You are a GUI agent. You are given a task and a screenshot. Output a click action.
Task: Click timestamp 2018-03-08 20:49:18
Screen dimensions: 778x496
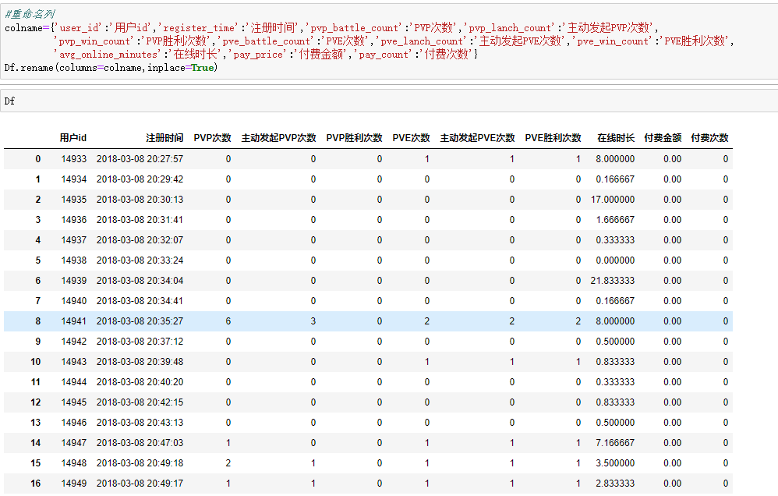tap(140, 463)
